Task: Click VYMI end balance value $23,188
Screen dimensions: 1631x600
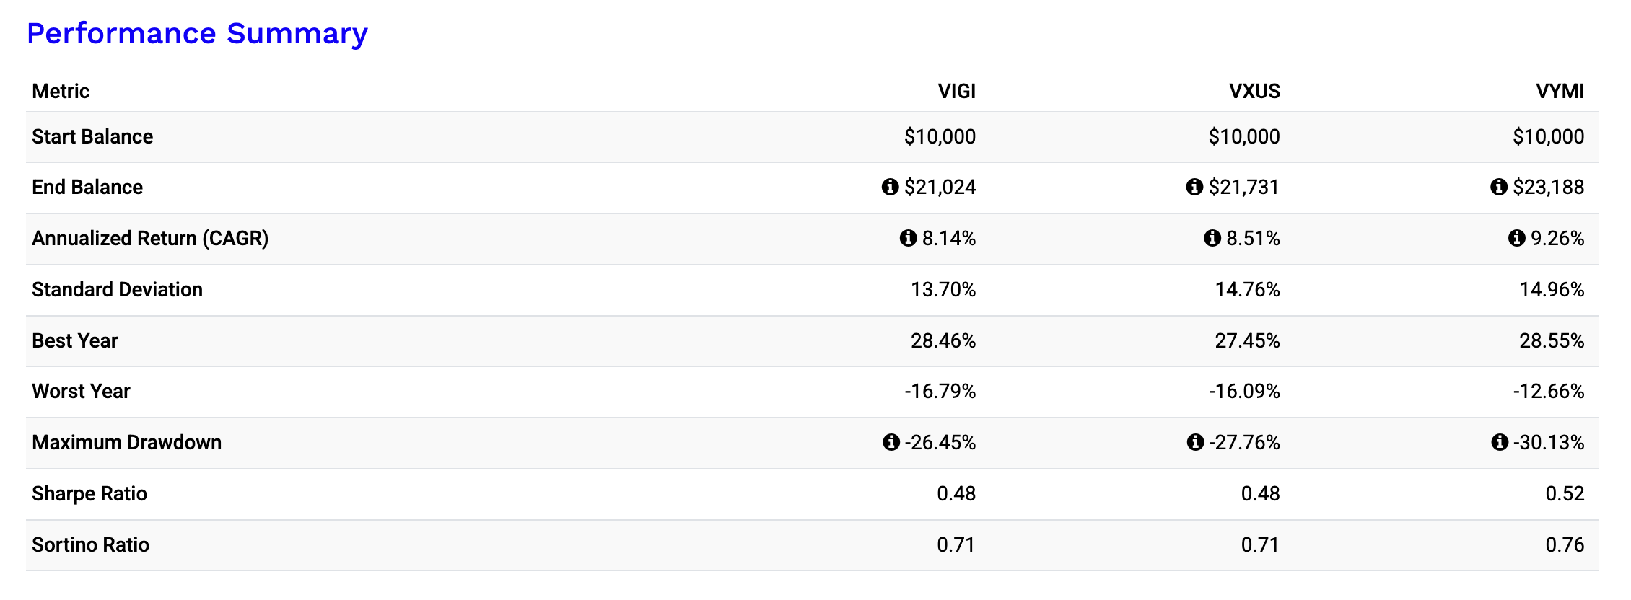Action: coord(1548,187)
